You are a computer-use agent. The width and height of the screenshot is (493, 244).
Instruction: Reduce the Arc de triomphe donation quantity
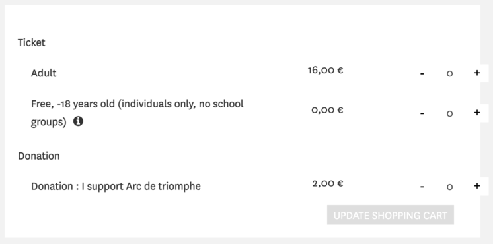pyautogui.click(x=422, y=186)
